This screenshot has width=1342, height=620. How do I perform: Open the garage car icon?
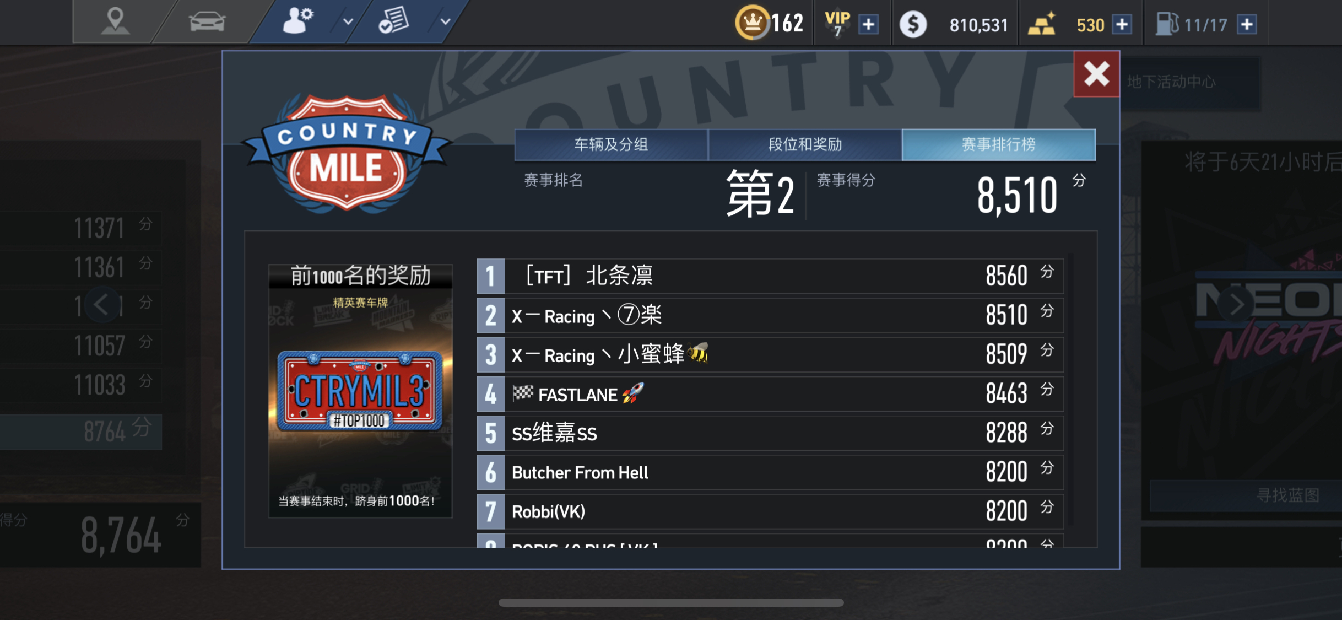click(x=207, y=22)
